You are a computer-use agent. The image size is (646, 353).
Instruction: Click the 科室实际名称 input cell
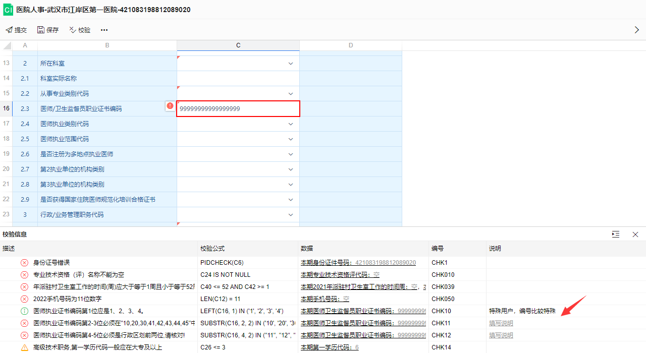pyautogui.click(x=238, y=79)
